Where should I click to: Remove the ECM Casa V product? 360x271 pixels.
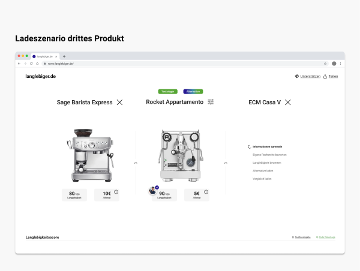tap(288, 103)
